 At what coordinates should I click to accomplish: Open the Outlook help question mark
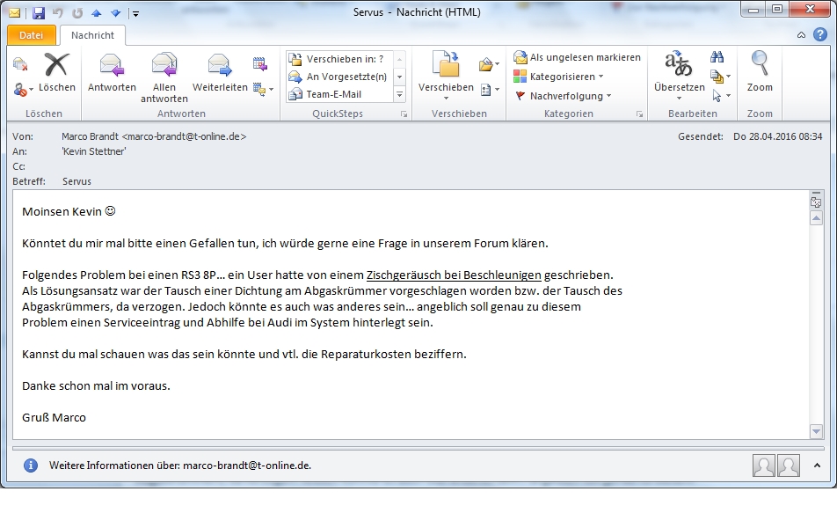coord(817,35)
